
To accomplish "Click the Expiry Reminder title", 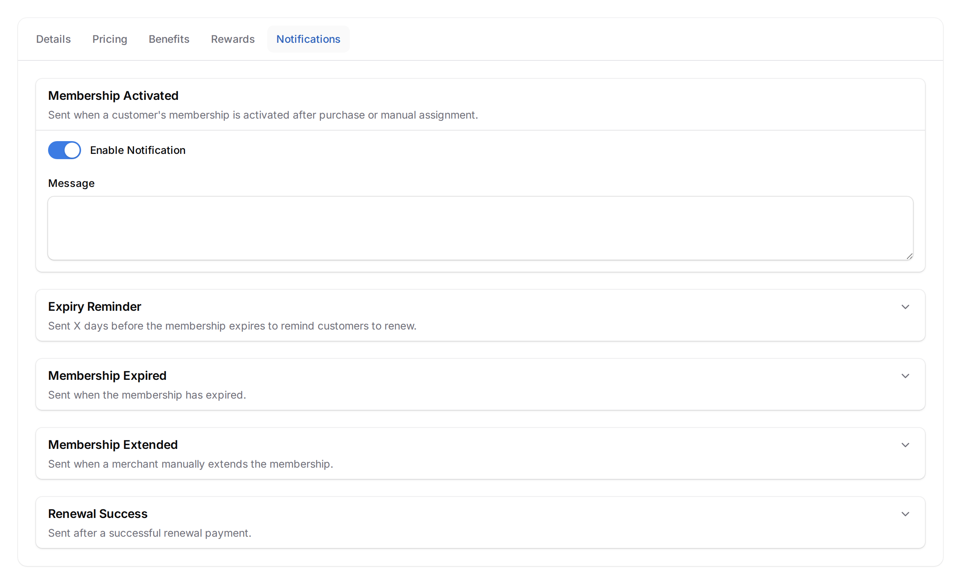I will click(94, 306).
